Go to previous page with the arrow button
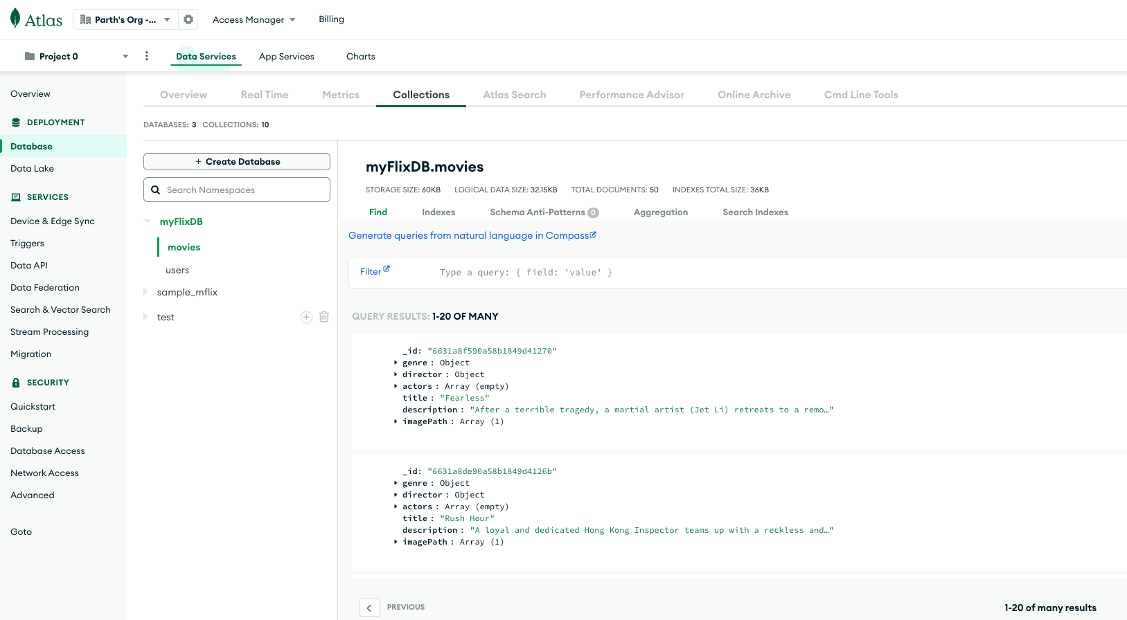This screenshot has width=1127, height=620. [x=369, y=608]
